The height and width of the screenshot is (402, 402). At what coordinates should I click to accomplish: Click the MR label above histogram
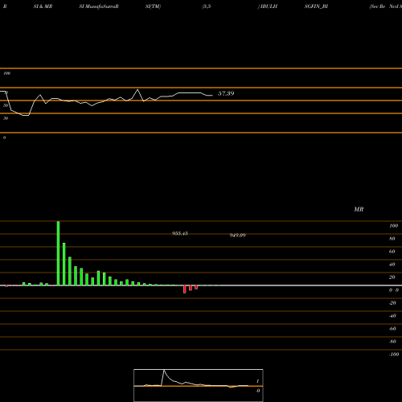(x=359, y=209)
